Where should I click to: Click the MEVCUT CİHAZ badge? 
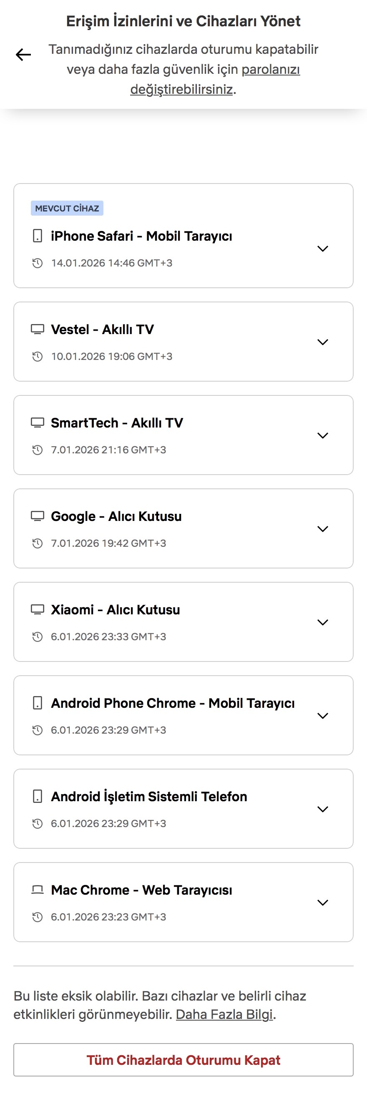[67, 208]
